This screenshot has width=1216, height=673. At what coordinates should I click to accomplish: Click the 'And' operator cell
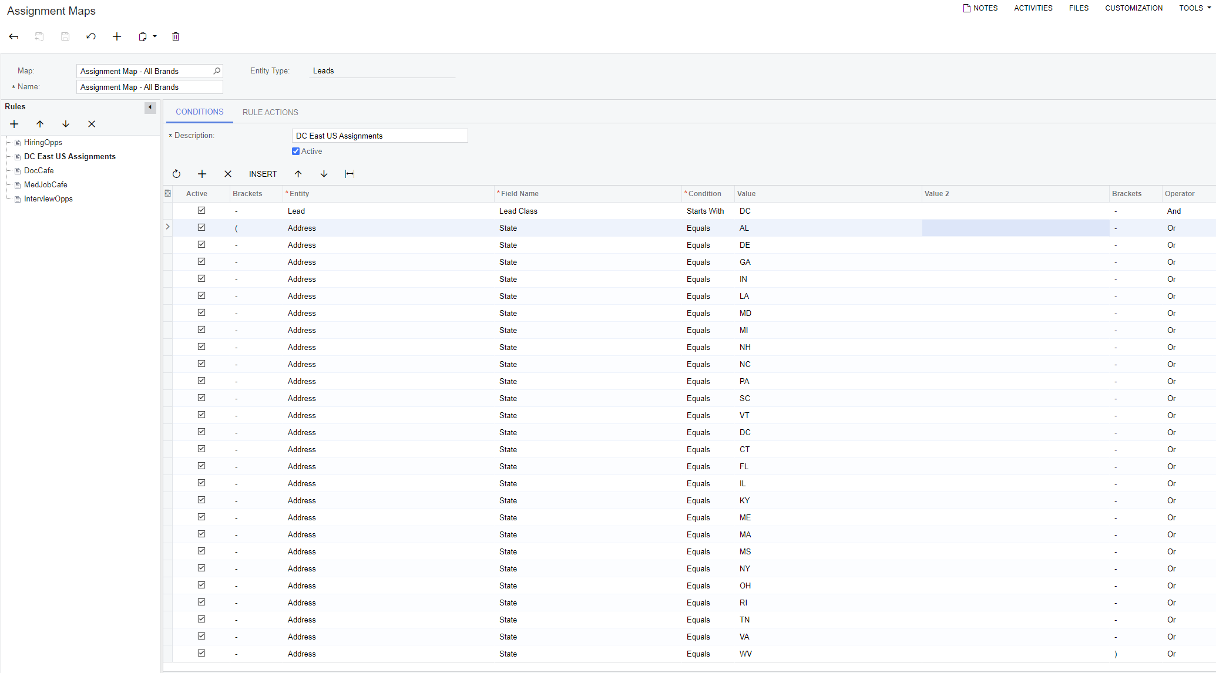[x=1189, y=211]
